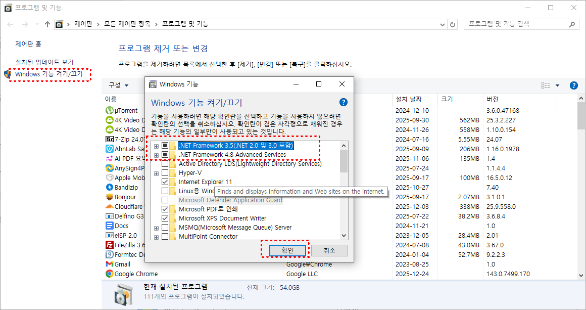586x310 pixels.
Task: Select the AI PDF program icon
Action: [x=110, y=159]
